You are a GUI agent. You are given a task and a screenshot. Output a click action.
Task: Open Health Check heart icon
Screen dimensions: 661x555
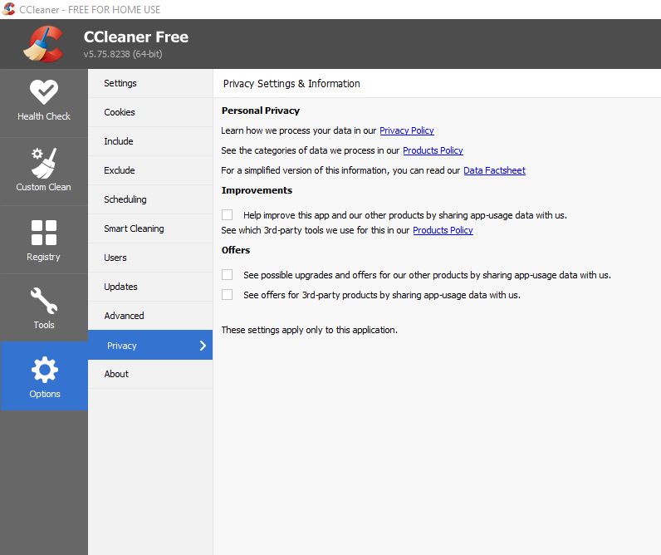[44, 92]
